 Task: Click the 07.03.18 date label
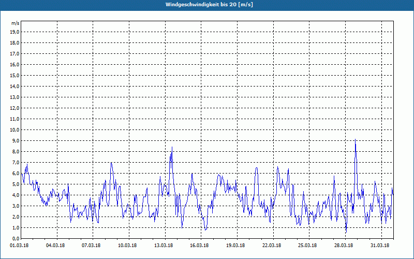pyautogui.click(x=91, y=245)
